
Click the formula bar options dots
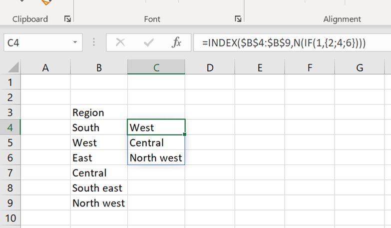(94, 43)
